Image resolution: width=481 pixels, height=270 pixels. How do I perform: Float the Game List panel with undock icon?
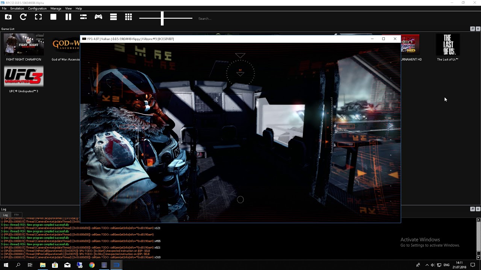(x=472, y=29)
